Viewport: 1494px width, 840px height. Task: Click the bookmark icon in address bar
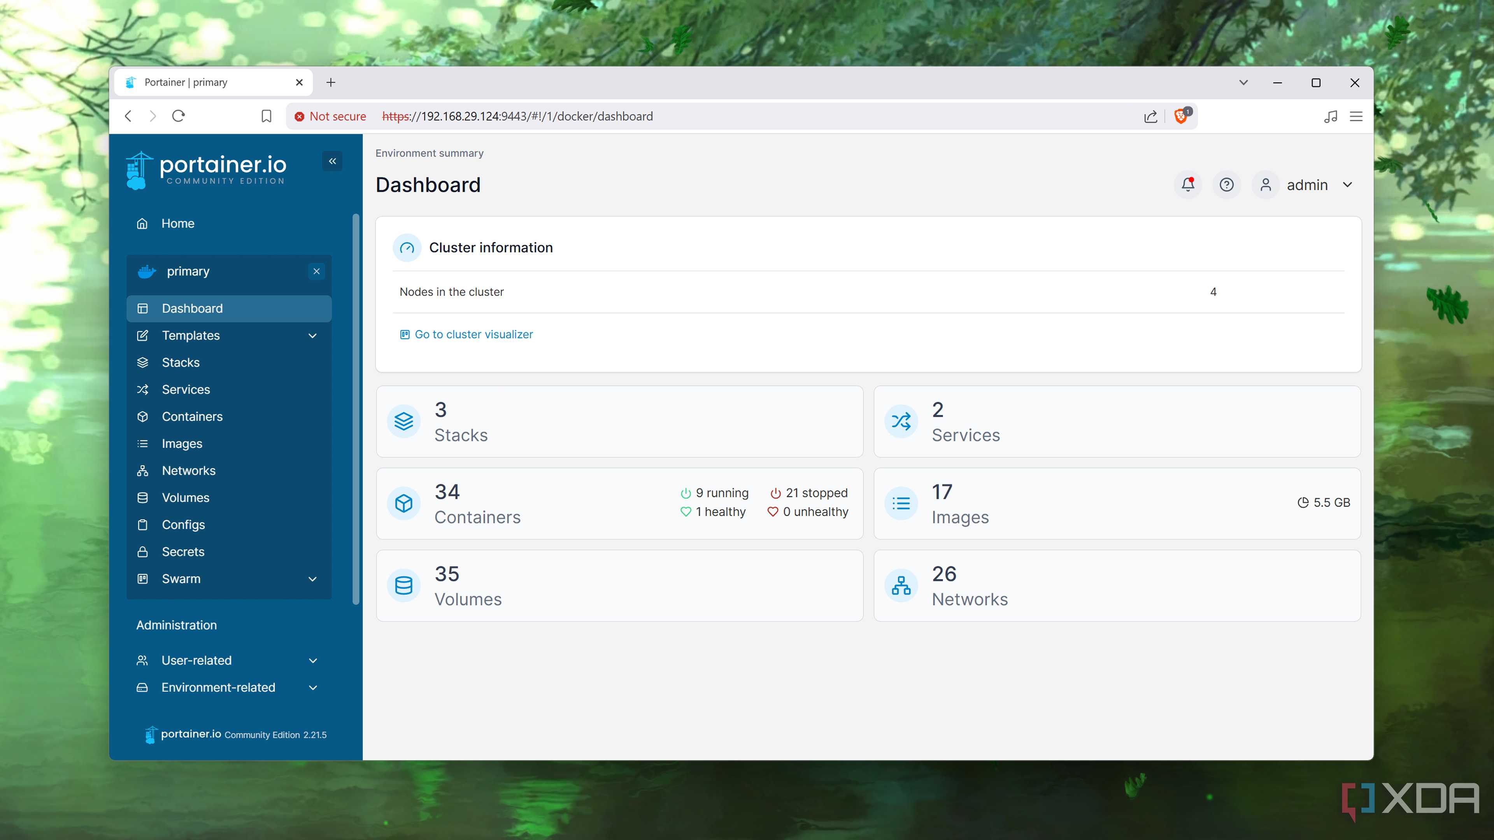pos(266,116)
